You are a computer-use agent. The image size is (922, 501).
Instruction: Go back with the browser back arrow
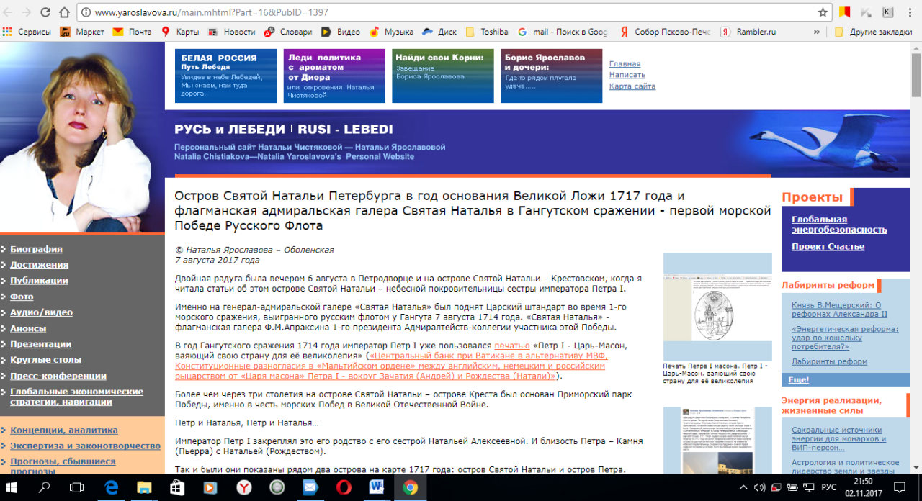(9, 12)
